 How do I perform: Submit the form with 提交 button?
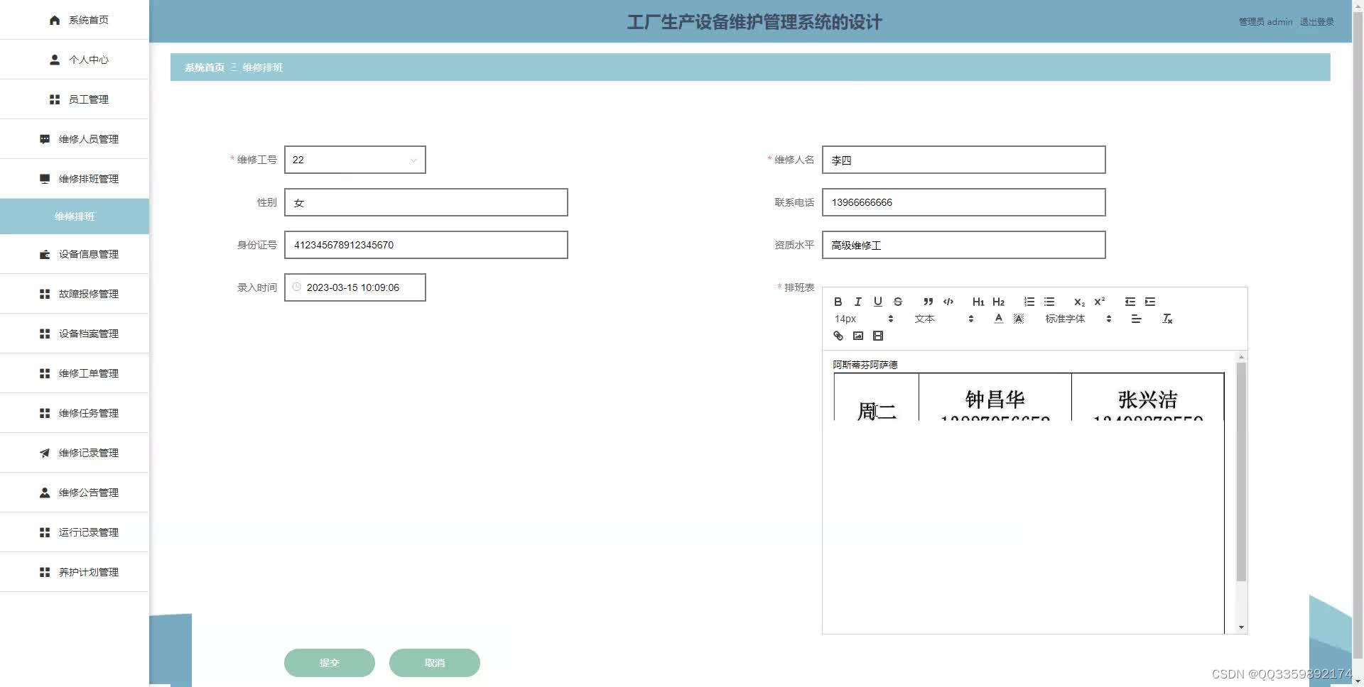[329, 663]
